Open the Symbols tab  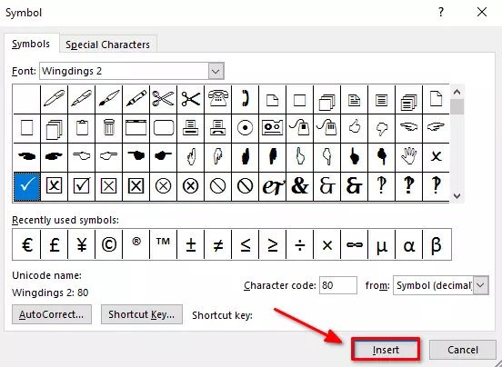pyautogui.click(x=31, y=44)
